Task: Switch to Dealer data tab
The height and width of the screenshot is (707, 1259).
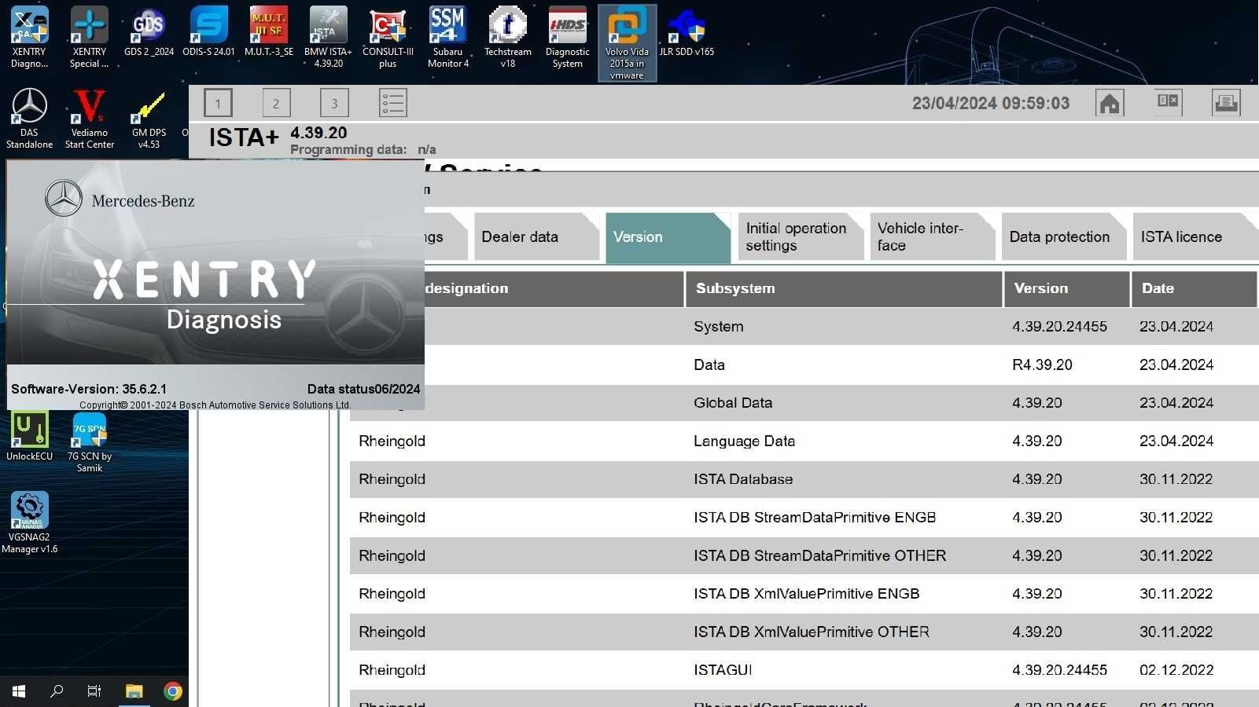Action: pos(536,236)
